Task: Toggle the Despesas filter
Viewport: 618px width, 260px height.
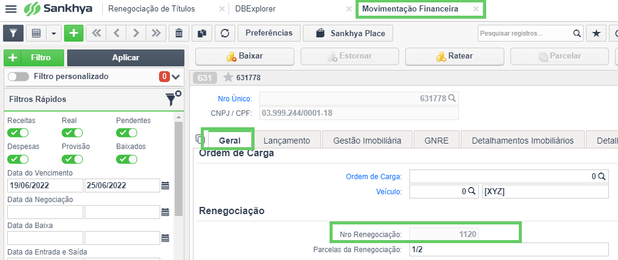Action: coord(18,159)
